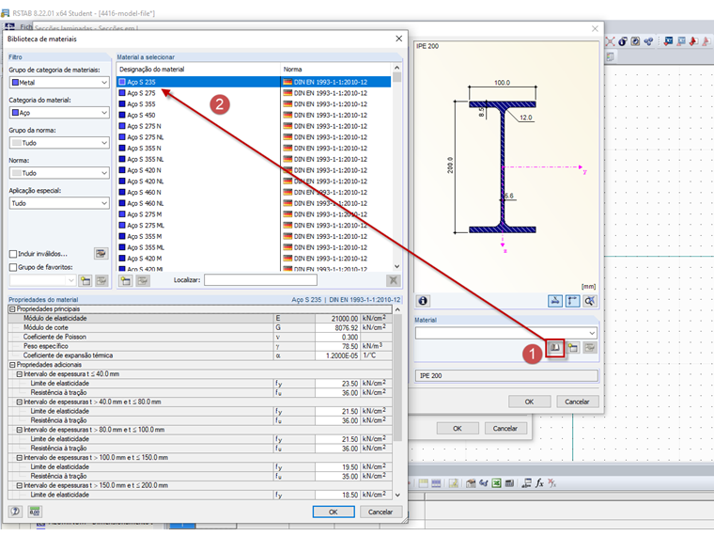This screenshot has width=714, height=536.
Task: Toggle the stress points display icon
Action: tap(555, 301)
